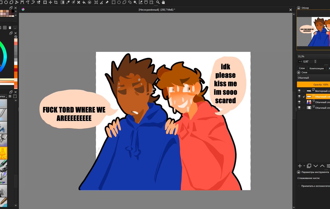Tick the checkbox on bottom layer row
Image resolution: width=330 pixels, height=209 pixels.
click(x=304, y=108)
